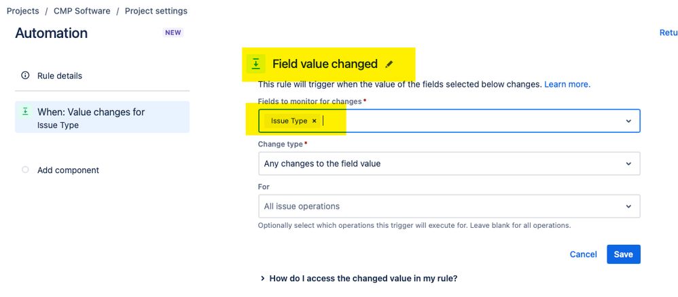Remove the Issue Type tag with its x

click(x=315, y=121)
